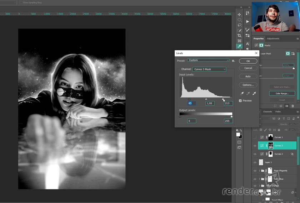Uncheck the Preview checkbox
The width and height of the screenshot is (300, 203).
click(x=240, y=101)
